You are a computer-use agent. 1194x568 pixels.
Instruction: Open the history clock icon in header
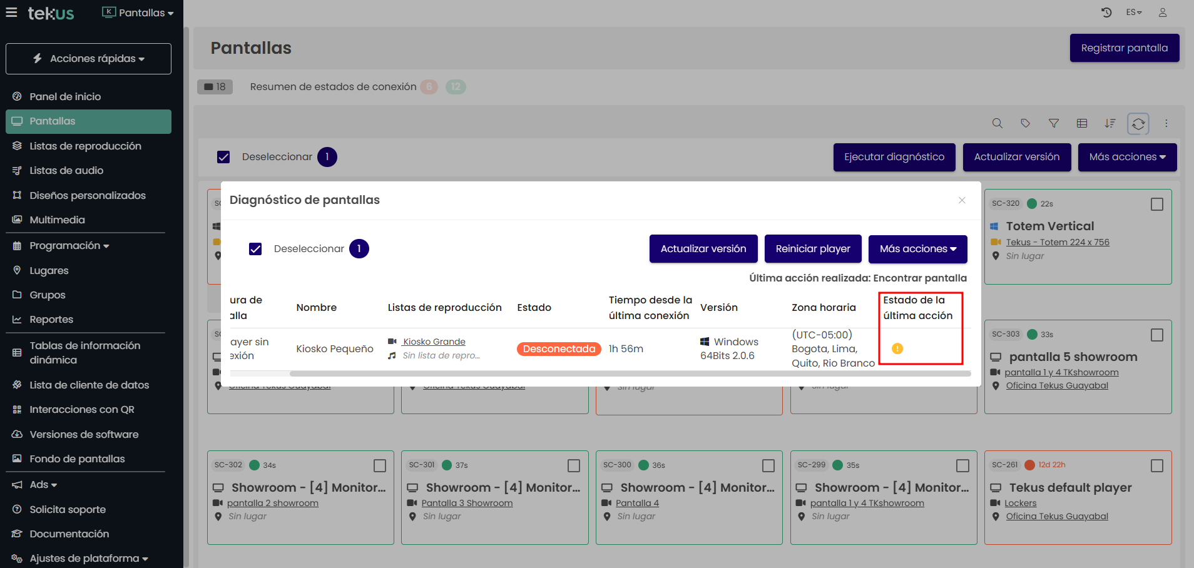pos(1106,13)
